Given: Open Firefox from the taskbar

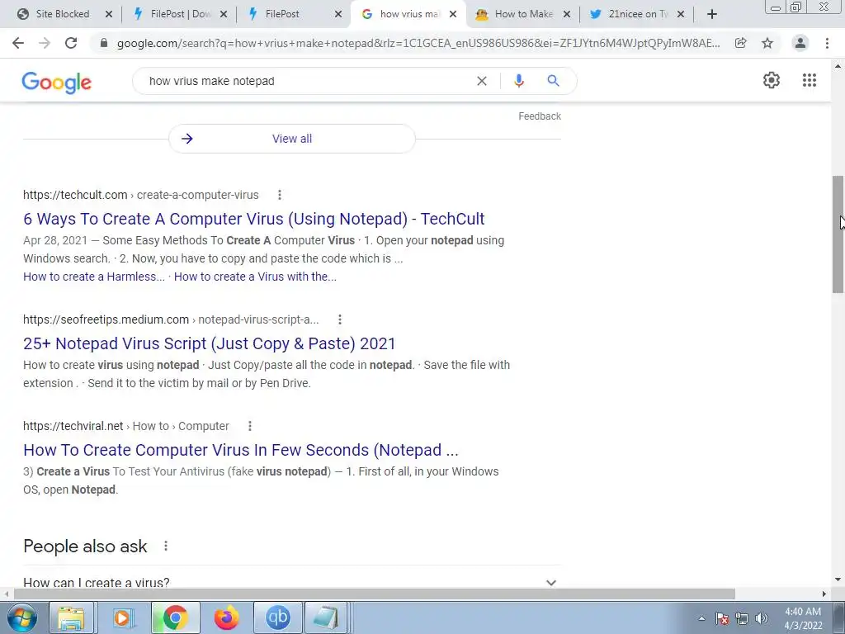Looking at the screenshot, I should (x=226, y=617).
